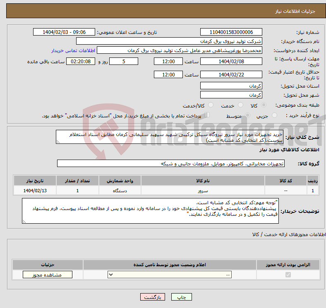Click the دستگاه unit cell
The height and width of the screenshot is (308, 326).
[120, 190]
